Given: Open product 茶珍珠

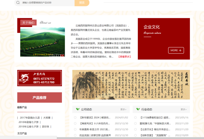Looking at the screenshot, I should coord(46,127).
